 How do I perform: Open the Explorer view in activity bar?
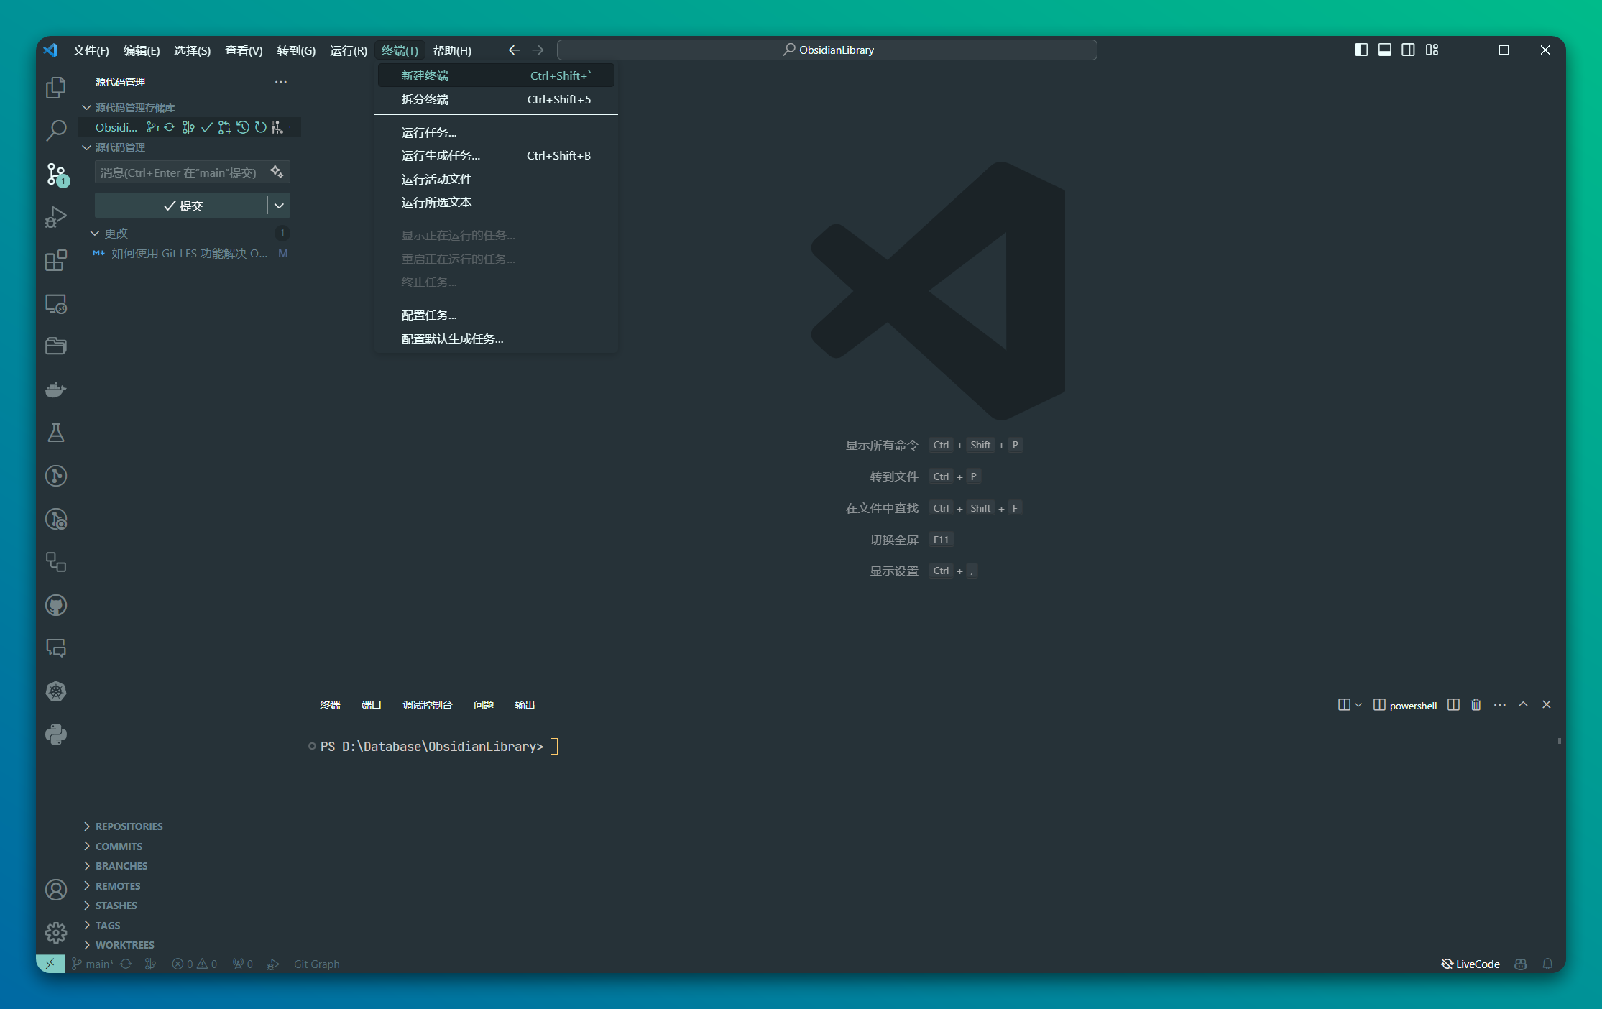pos(56,88)
